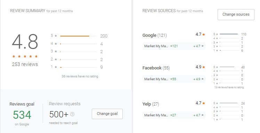Click the 534 reviews goal number
Screen dimensions: 260x133
click(22, 115)
